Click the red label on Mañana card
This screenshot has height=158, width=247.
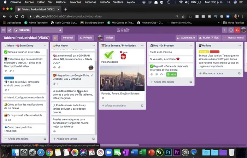214,52
